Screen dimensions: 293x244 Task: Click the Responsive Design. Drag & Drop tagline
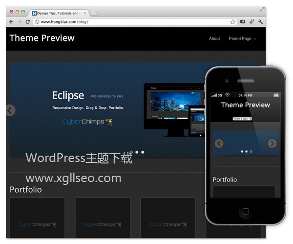[x=88, y=108]
